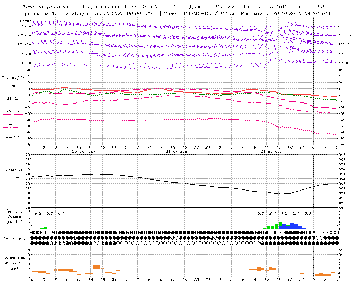Click the (гПа) unit under Давление
Image resolution: width=353 pixels, height=282 pixels.
click(14, 177)
